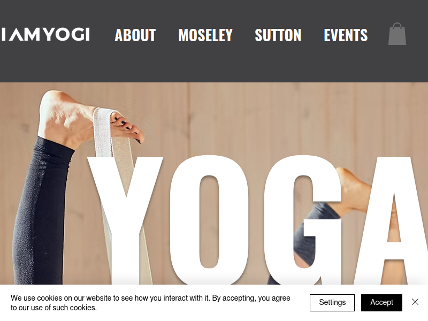Go to the MOSELEY page

click(x=205, y=35)
